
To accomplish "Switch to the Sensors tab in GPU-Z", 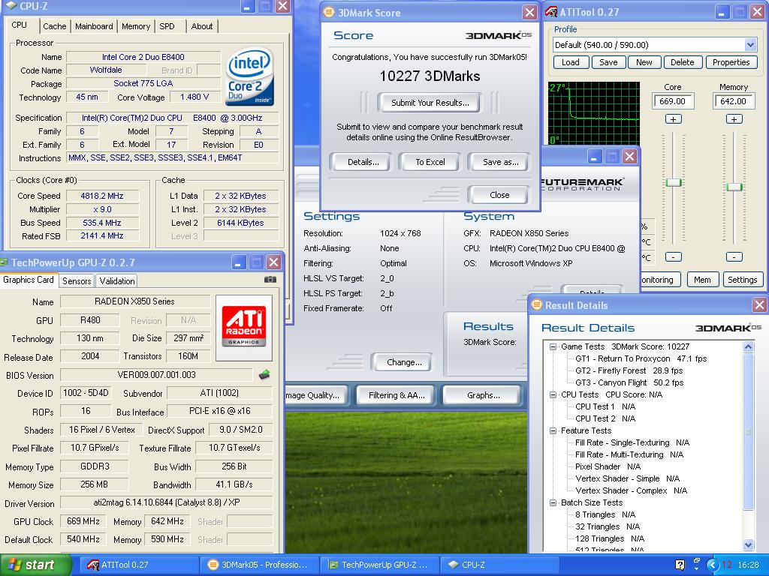I will pyautogui.click(x=77, y=281).
